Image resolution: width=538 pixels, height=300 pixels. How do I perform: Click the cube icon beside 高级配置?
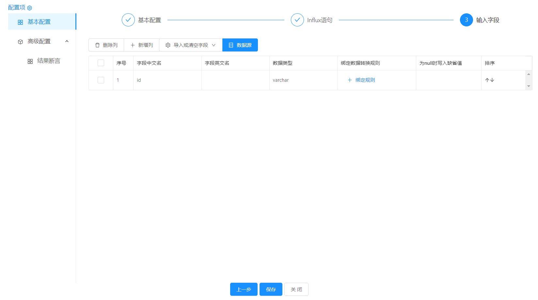(x=21, y=42)
